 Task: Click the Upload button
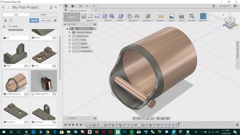34,20
